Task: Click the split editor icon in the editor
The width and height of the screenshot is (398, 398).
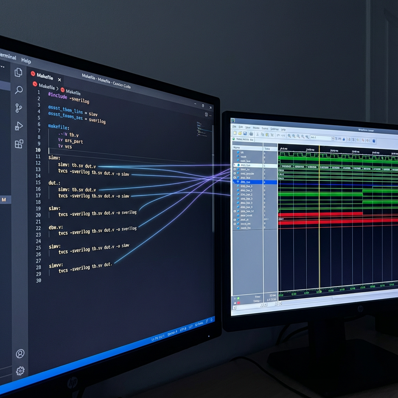Action: pos(206,115)
